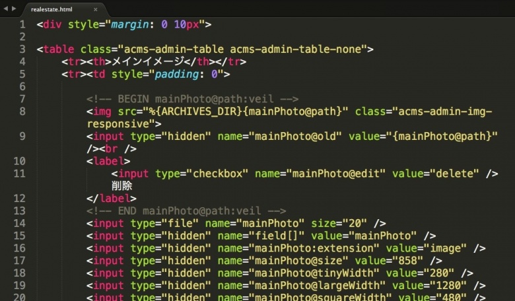
Task: Close the realestate.html tab
Action: 96,9
